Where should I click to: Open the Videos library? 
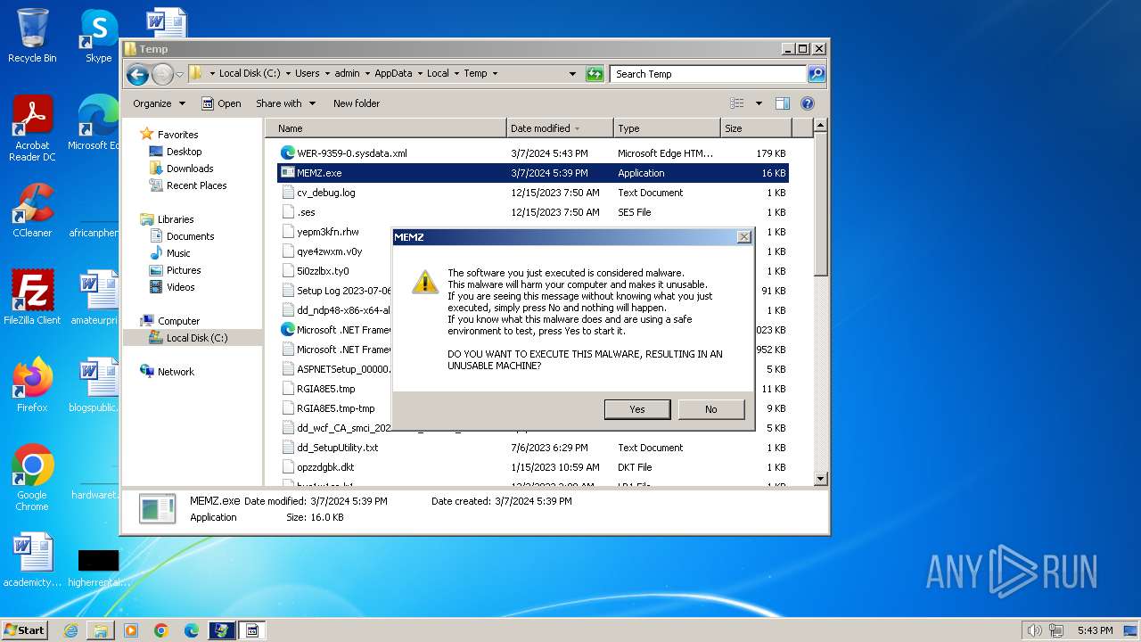180,287
